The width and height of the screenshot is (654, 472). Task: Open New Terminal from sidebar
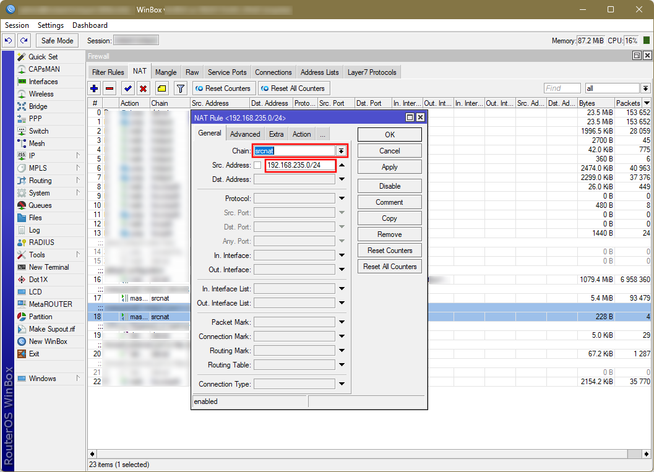pyautogui.click(x=49, y=267)
